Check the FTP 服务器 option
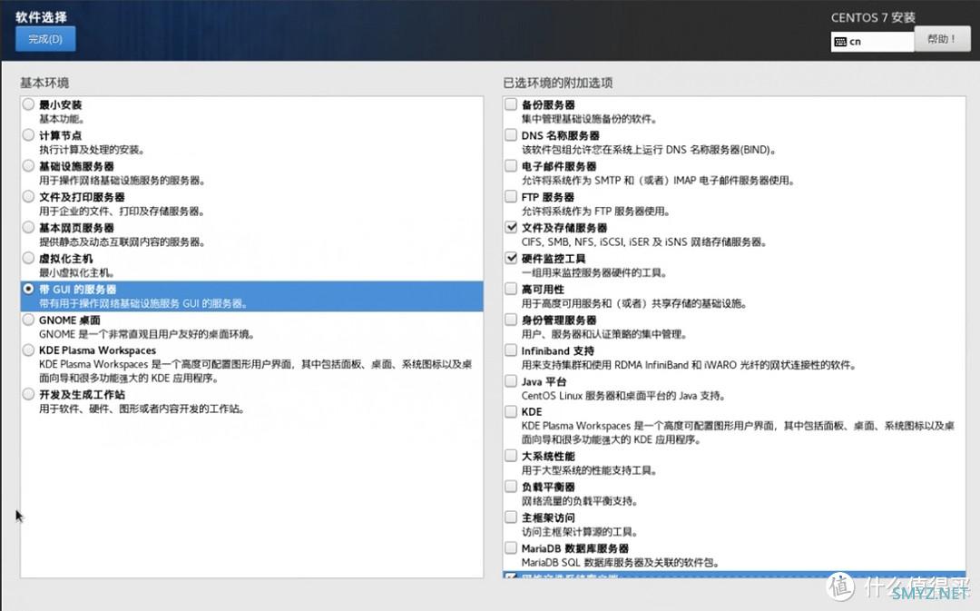Viewport: 980px width, 611px height. pos(511,196)
